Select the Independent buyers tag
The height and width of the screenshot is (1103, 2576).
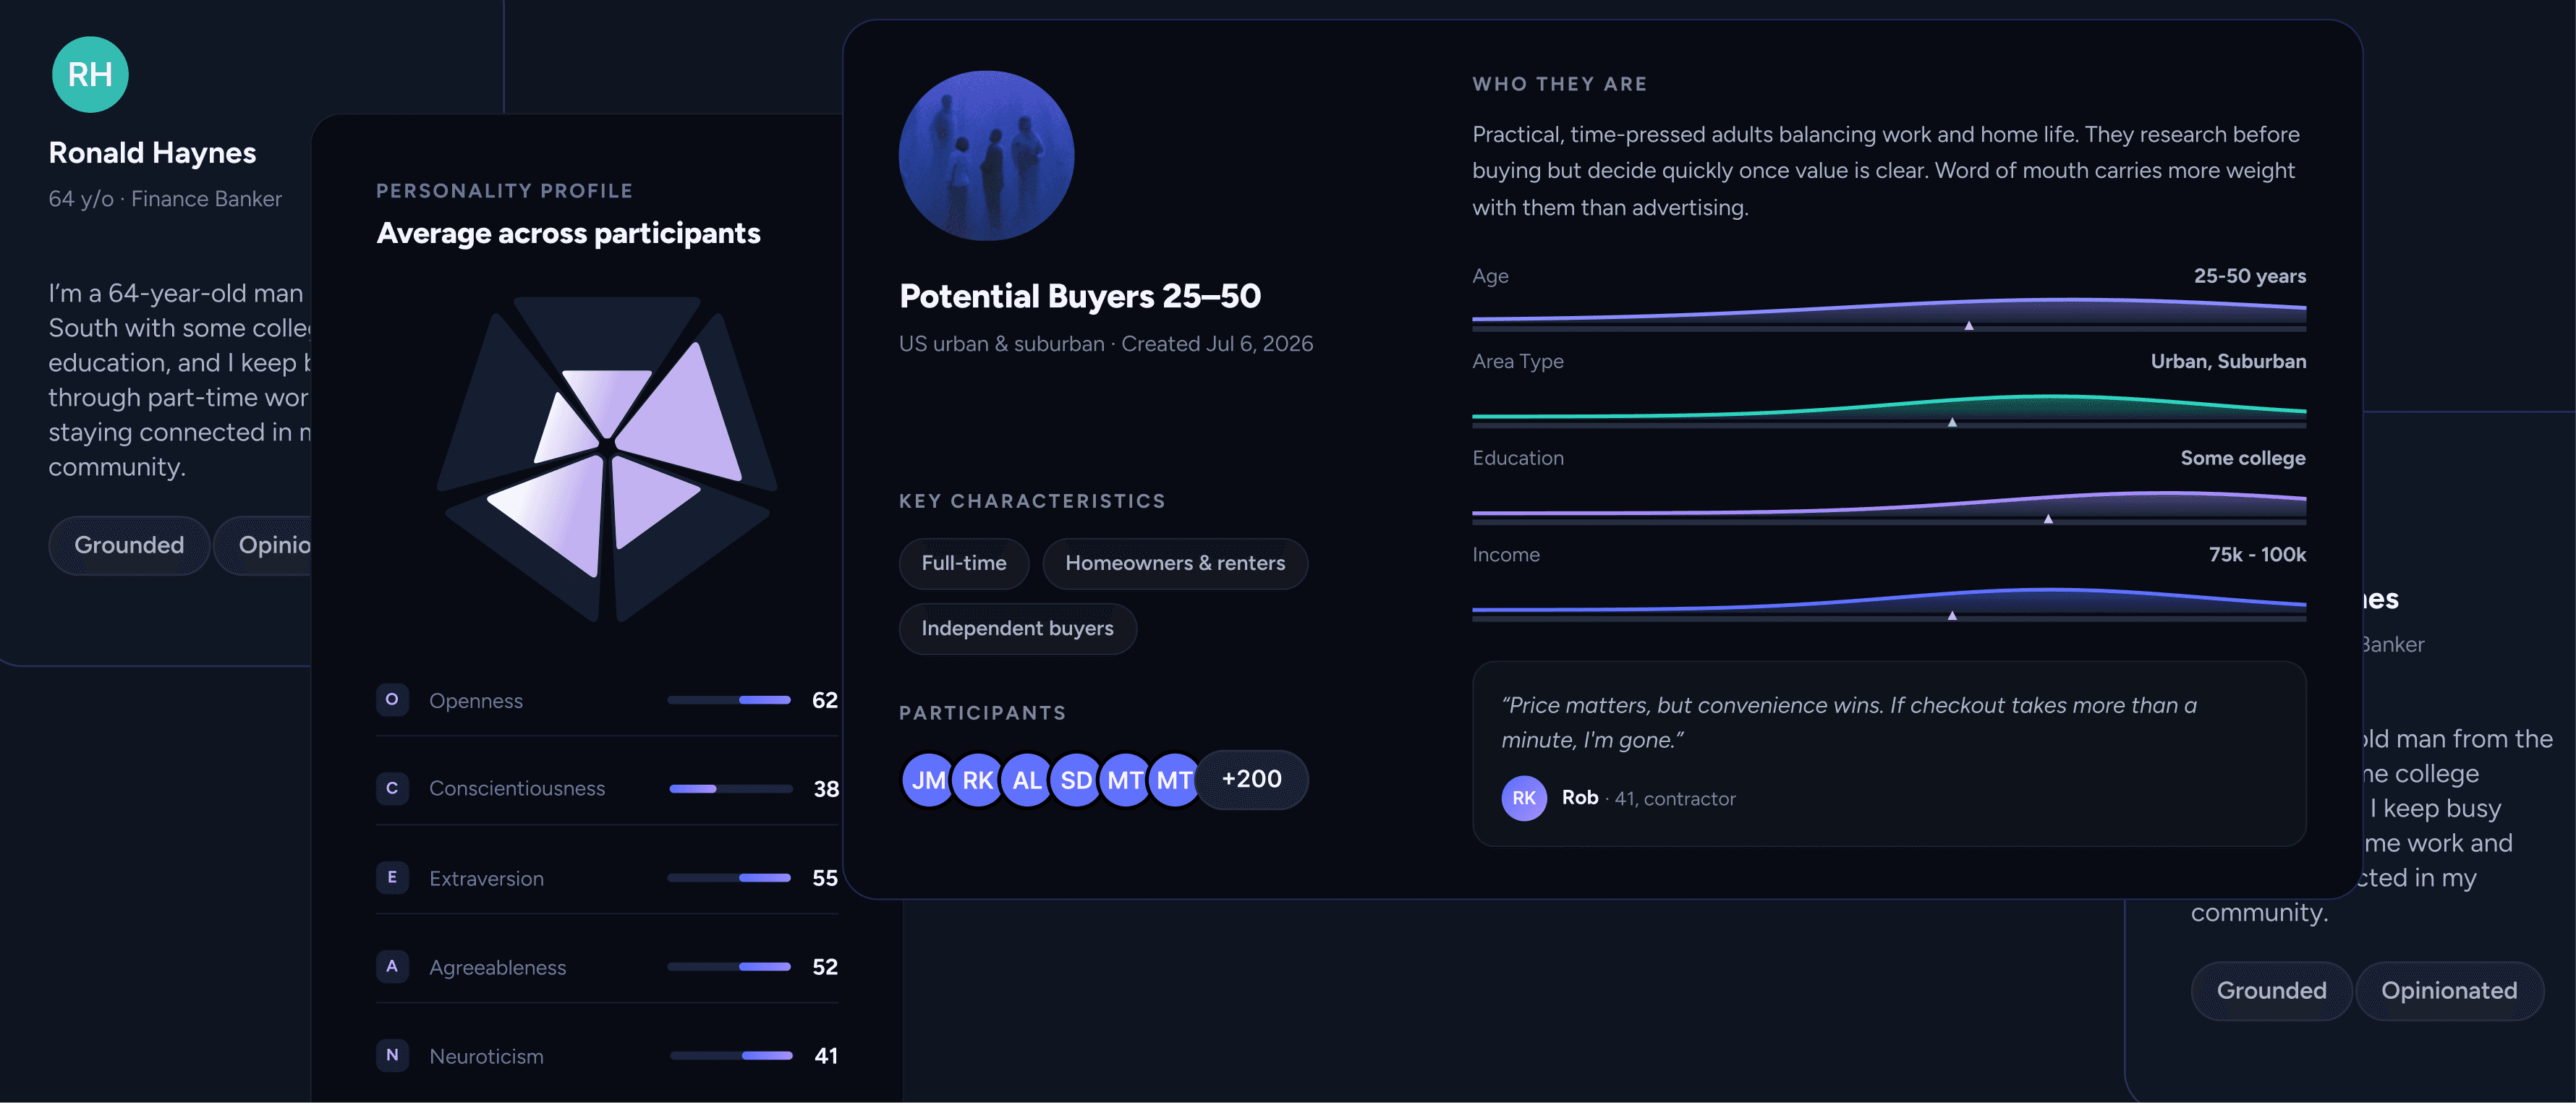(1017, 629)
